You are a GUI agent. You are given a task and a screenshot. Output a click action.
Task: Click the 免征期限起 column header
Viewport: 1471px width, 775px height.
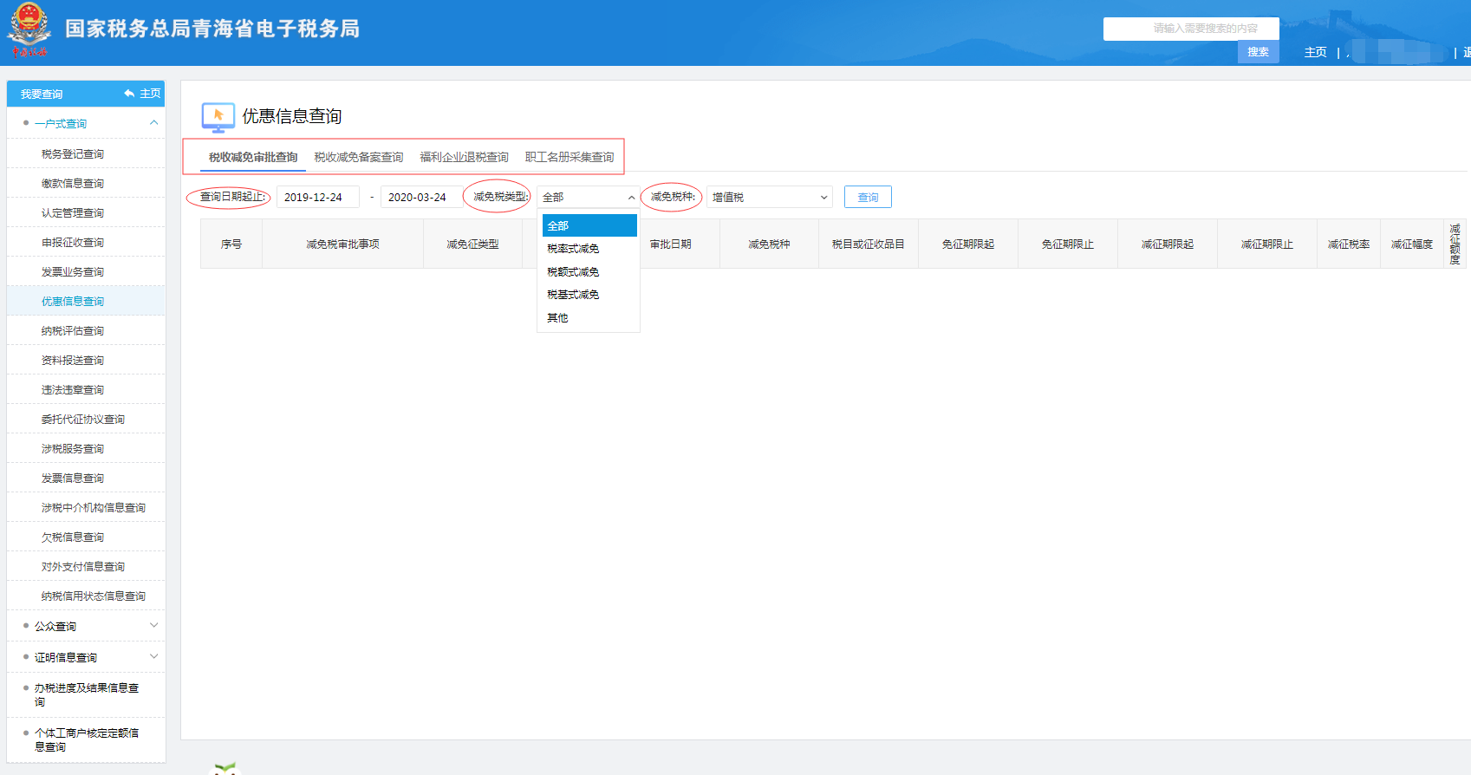coord(968,244)
